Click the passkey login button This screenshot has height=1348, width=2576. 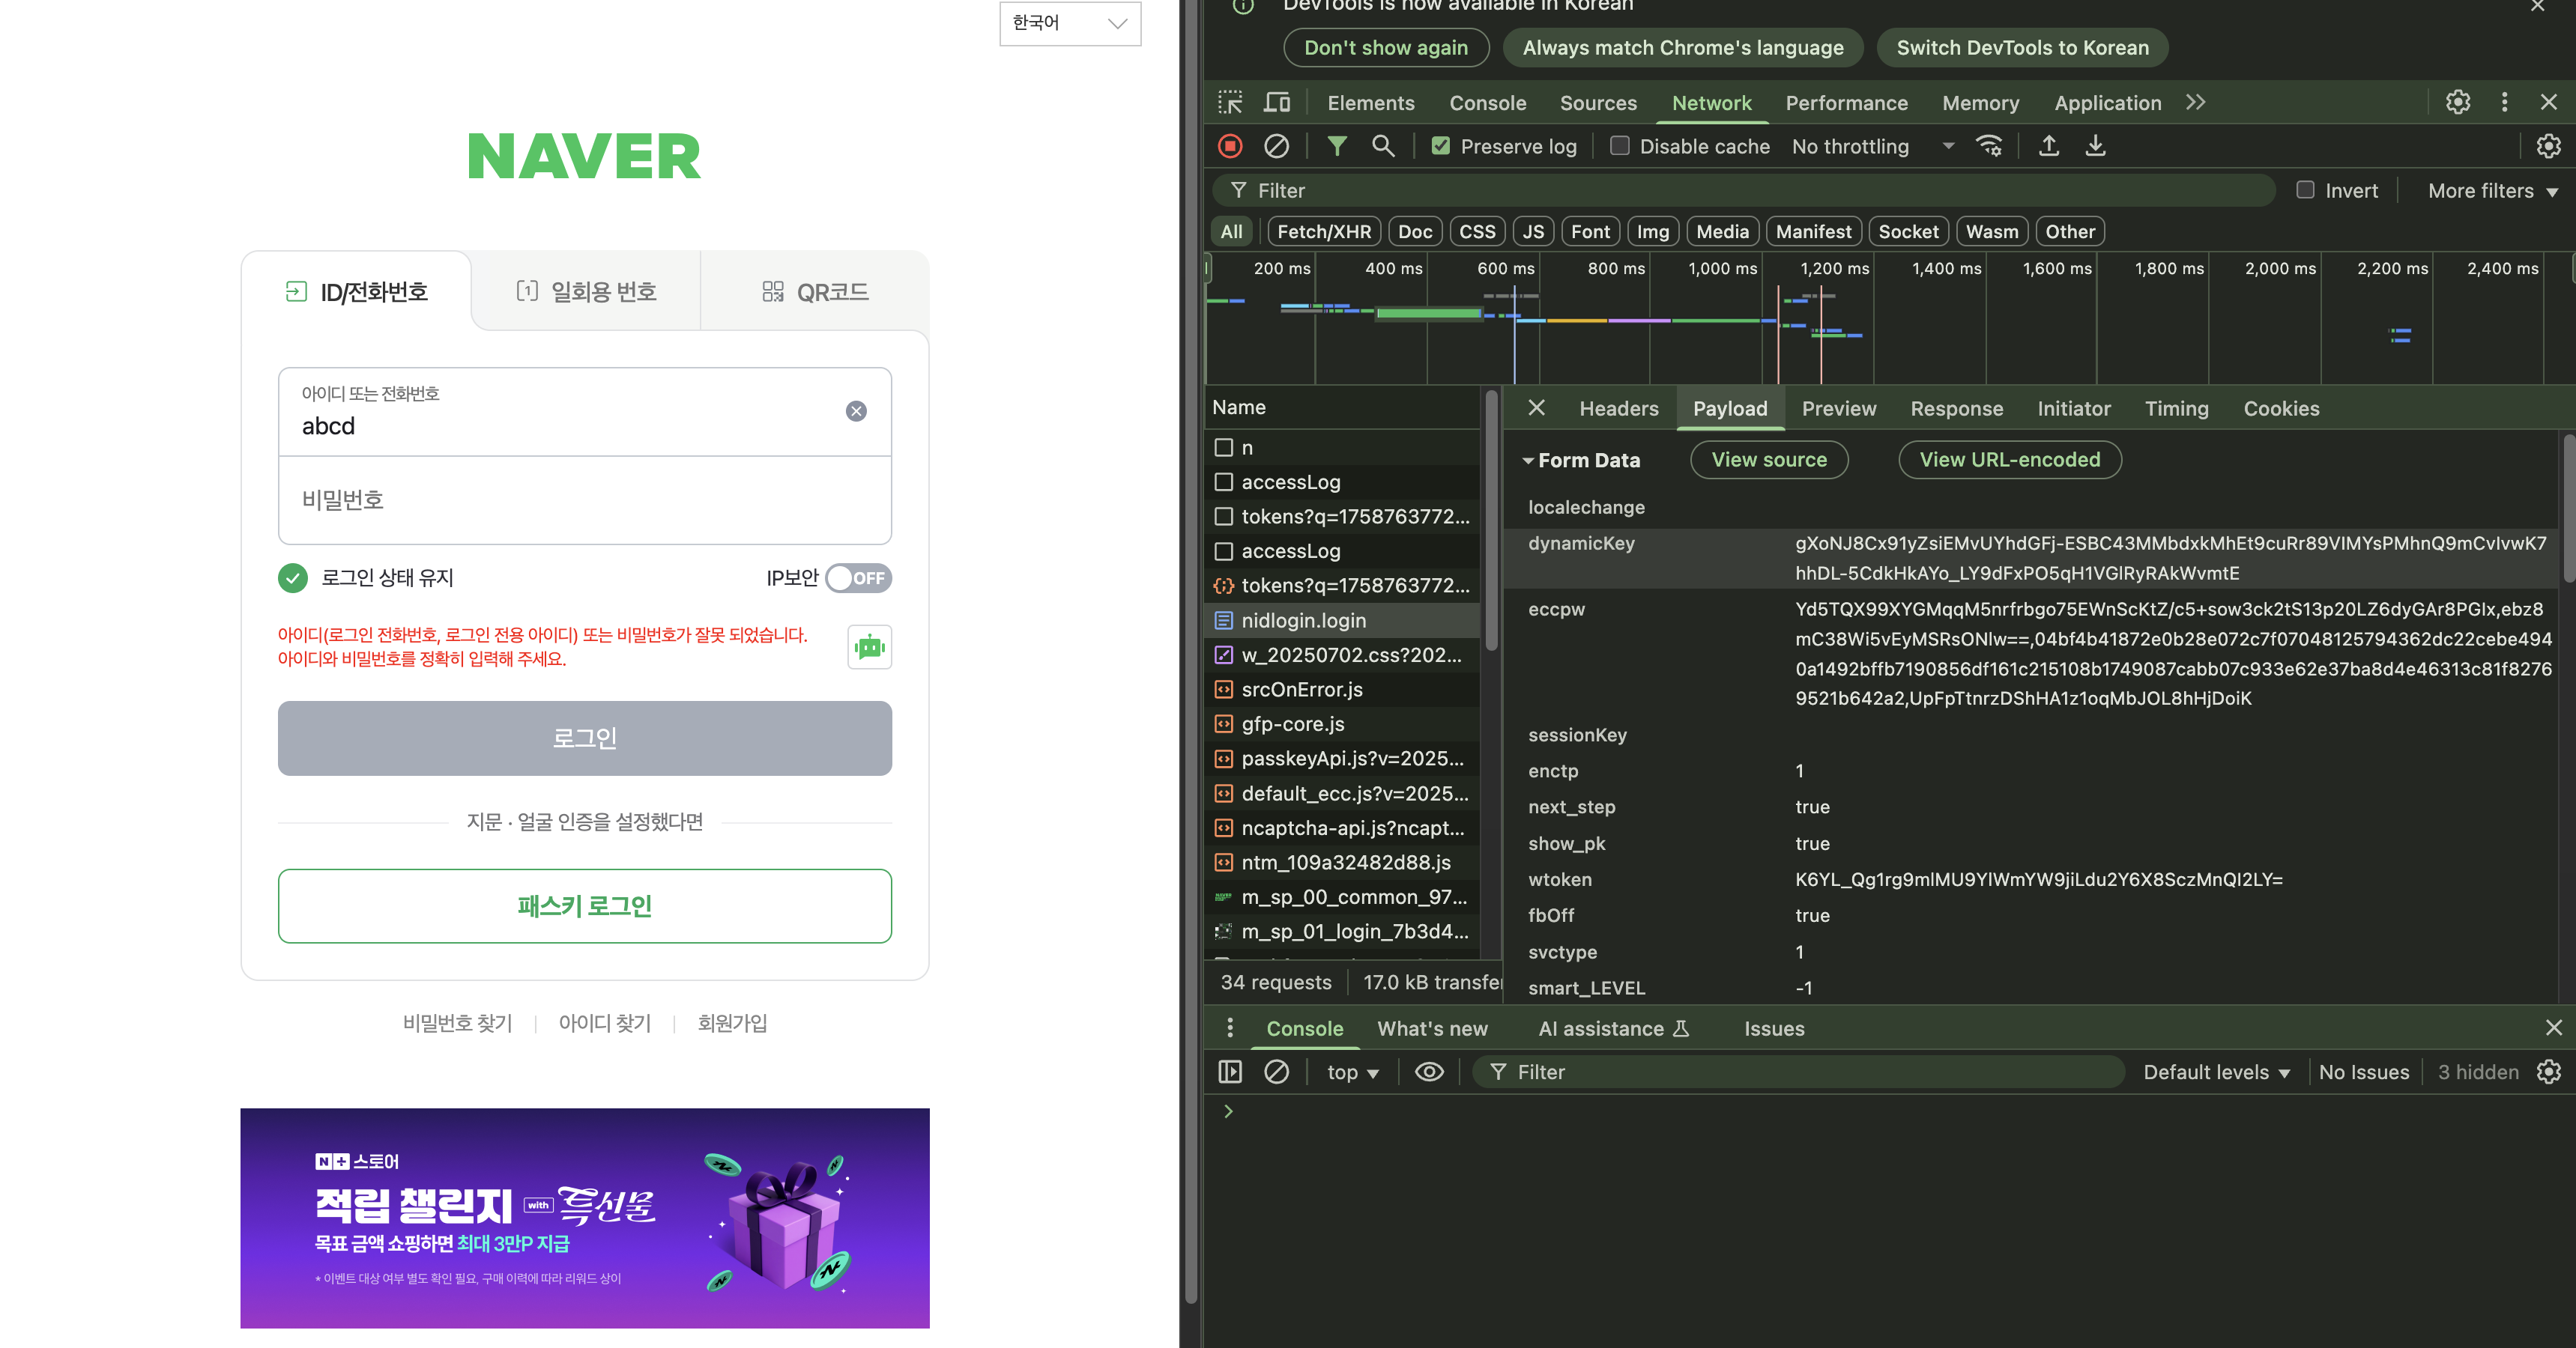pos(584,906)
